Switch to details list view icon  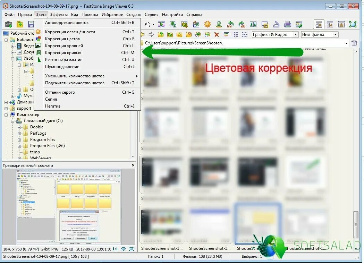(235, 35)
